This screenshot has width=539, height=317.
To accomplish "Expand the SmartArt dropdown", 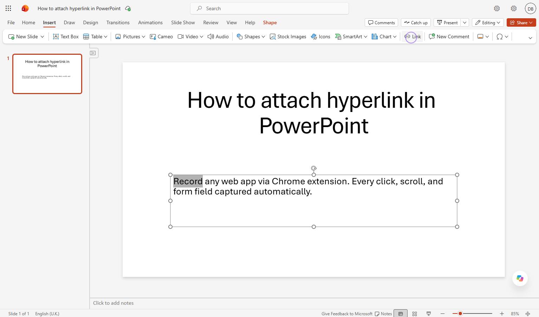I will (365, 37).
